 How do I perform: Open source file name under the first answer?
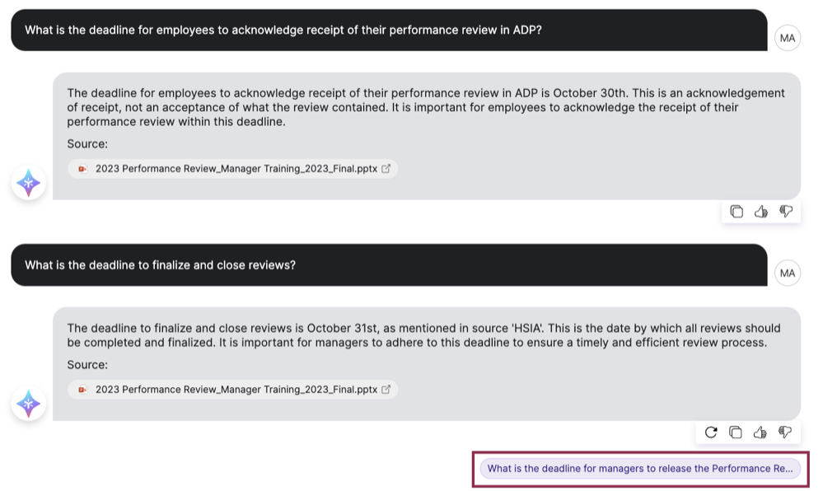(236, 169)
